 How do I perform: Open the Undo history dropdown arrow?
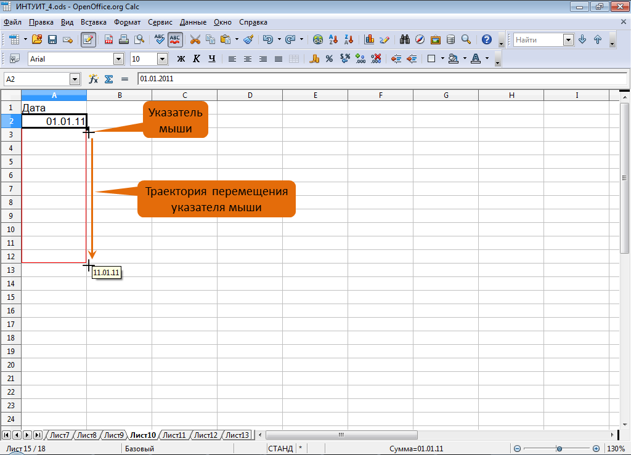[279, 39]
